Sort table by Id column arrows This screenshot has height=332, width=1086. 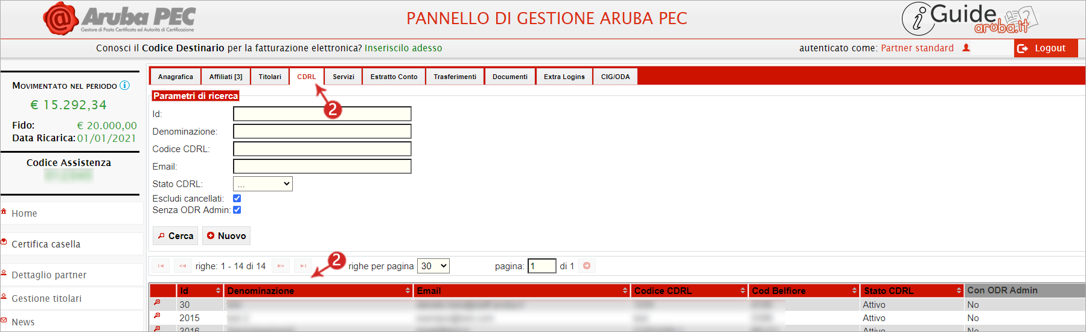click(218, 291)
